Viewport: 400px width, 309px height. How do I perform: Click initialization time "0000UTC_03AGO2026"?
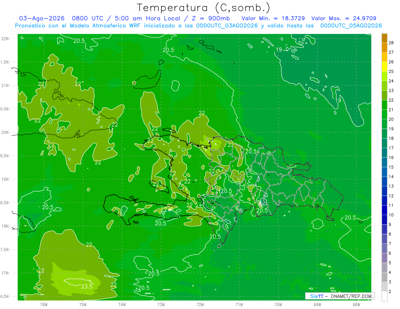[227, 26]
